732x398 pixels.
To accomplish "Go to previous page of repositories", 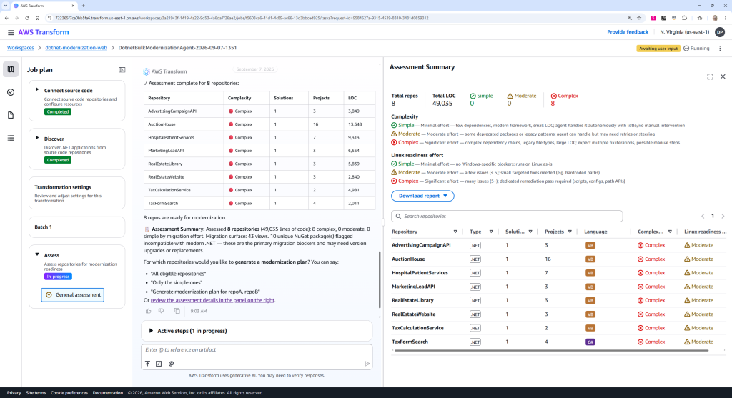I will coord(703,216).
